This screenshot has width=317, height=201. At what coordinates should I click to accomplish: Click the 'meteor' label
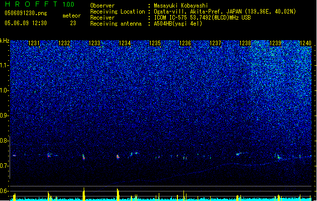pos(72,16)
